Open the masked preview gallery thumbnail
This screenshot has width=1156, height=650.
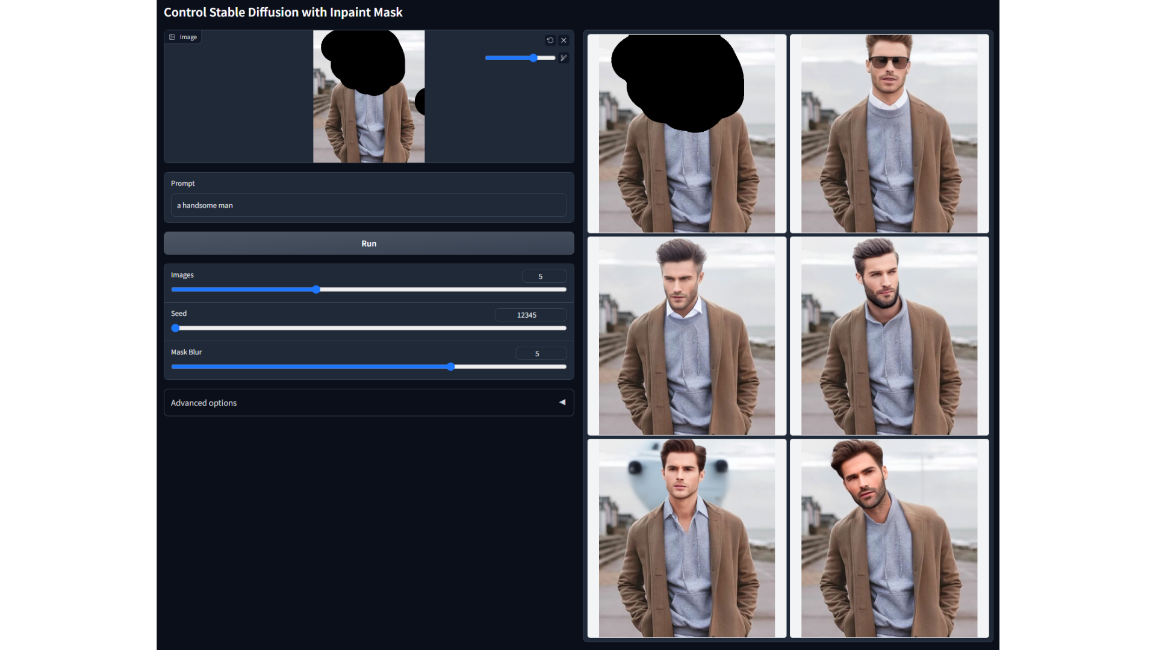(x=687, y=134)
